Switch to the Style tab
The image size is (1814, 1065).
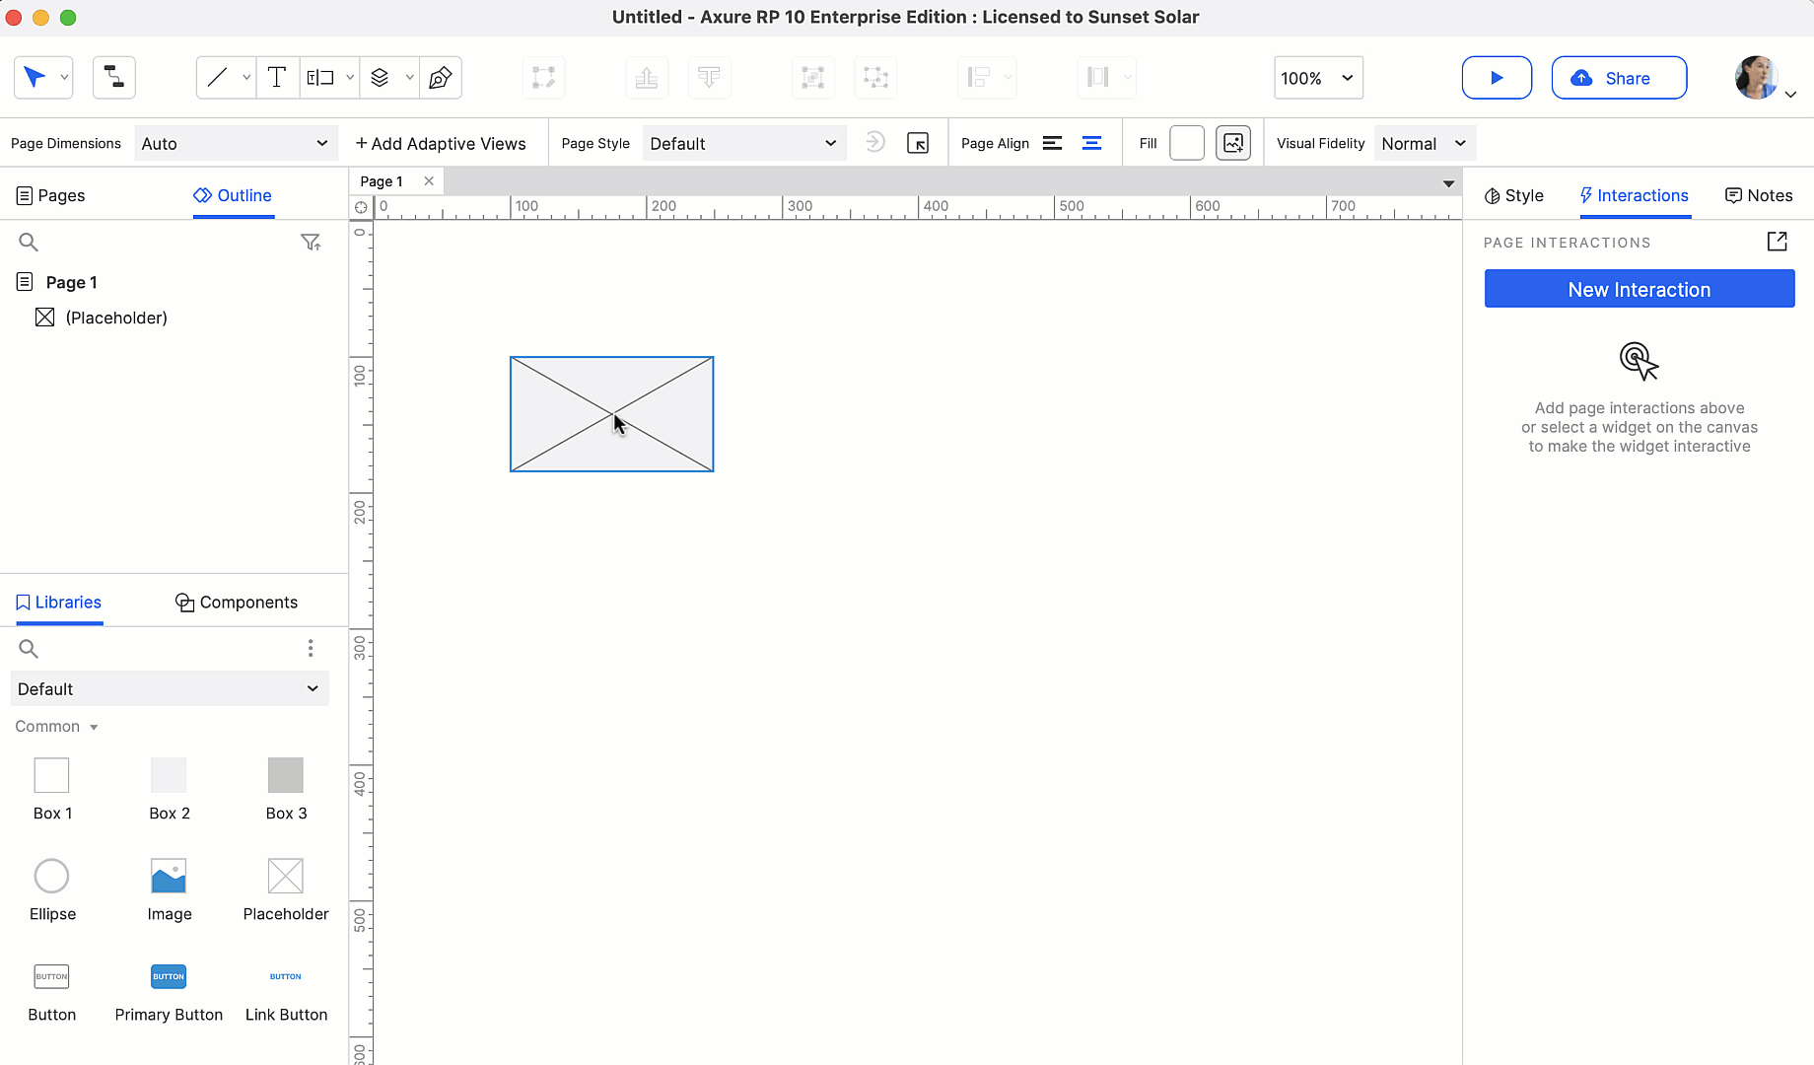[1513, 195]
